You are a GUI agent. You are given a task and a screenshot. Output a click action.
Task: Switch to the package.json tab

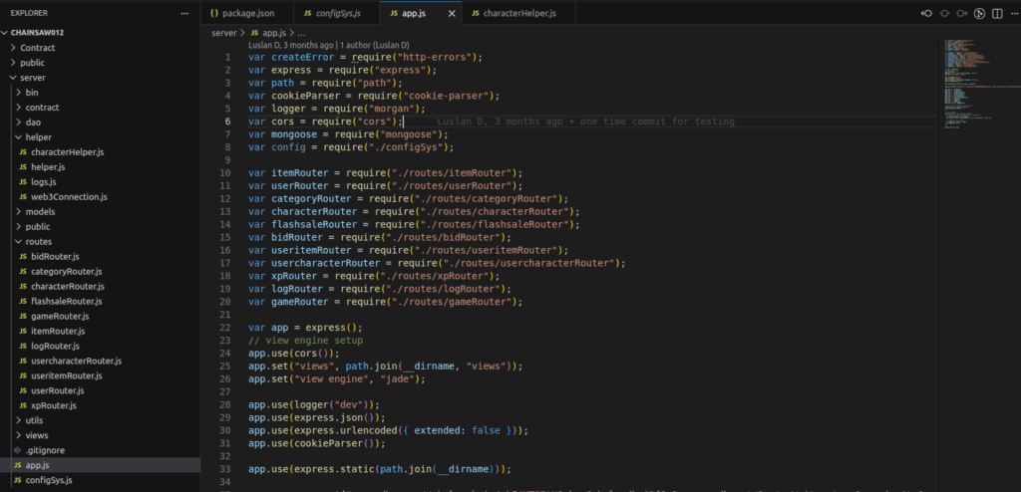tap(248, 14)
